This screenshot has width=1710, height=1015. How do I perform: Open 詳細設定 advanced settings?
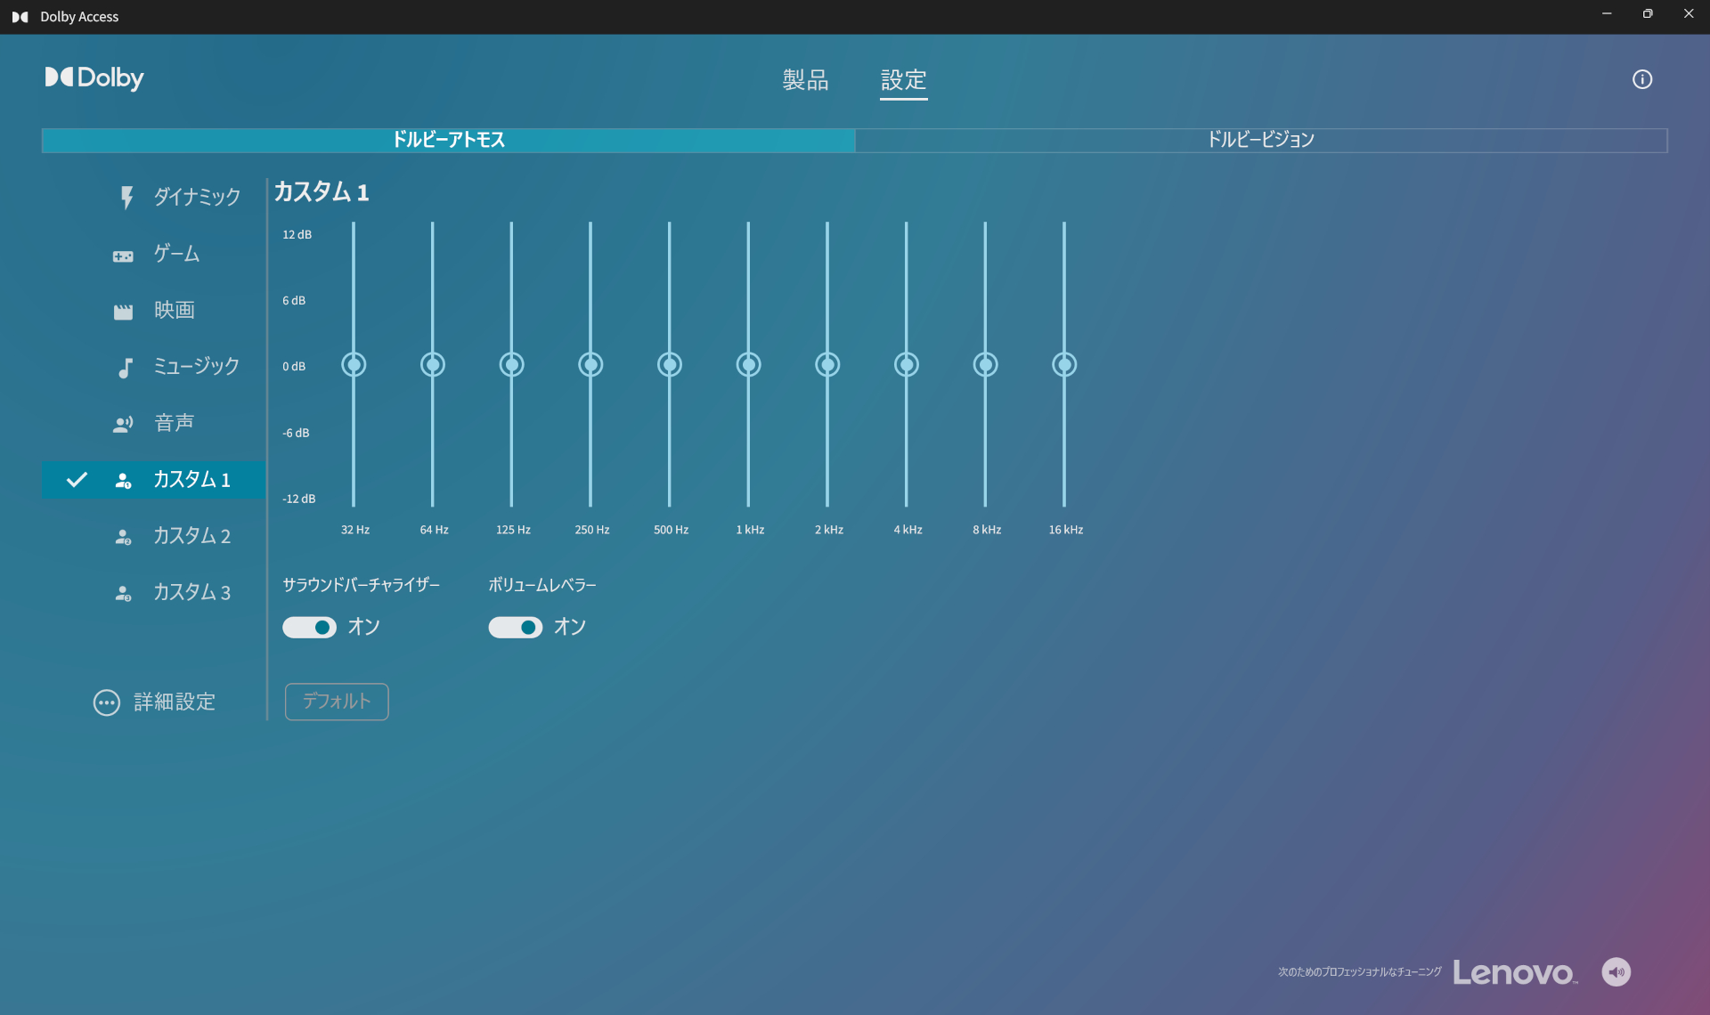click(x=173, y=702)
